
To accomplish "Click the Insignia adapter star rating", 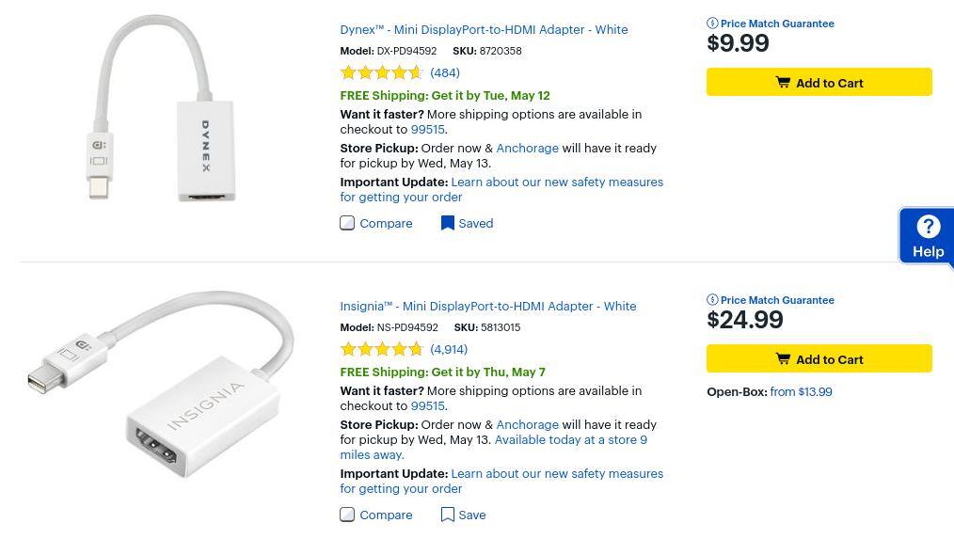I will (x=381, y=349).
